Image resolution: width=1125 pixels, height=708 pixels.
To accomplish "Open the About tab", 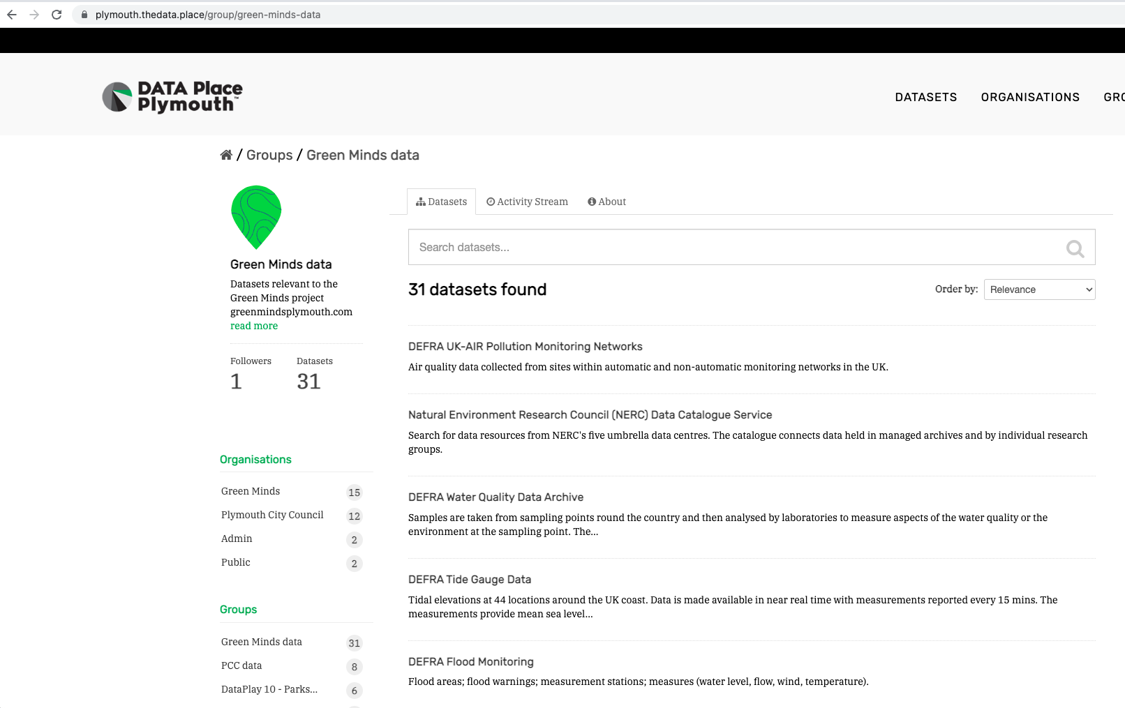I will tap(606, 202).
